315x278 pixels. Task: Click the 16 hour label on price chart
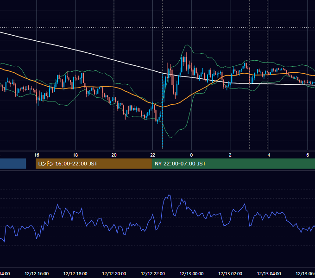pyautogui.click(x=37, y=155)
